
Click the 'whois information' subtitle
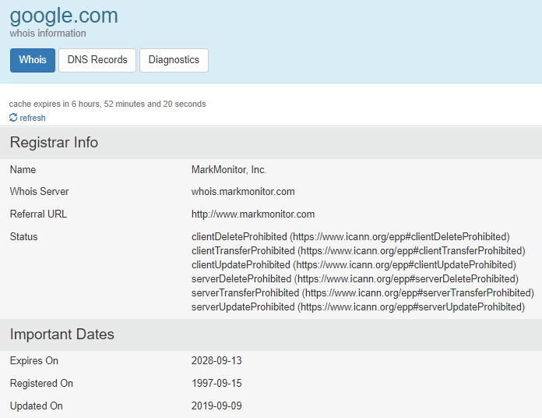[48, 34]
